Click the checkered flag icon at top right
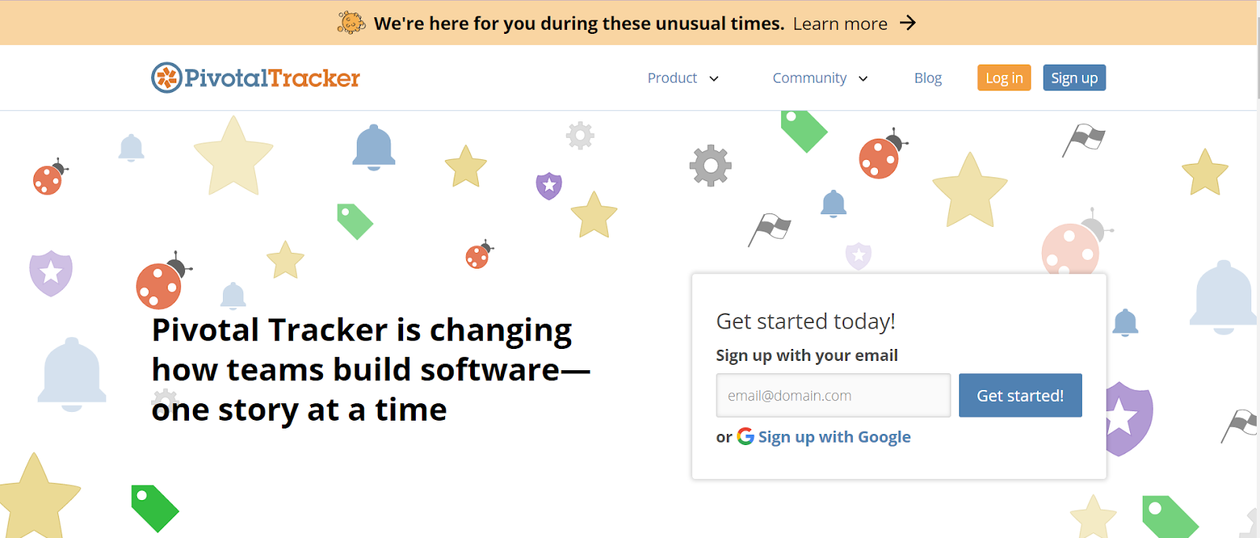 point(1084,140)
